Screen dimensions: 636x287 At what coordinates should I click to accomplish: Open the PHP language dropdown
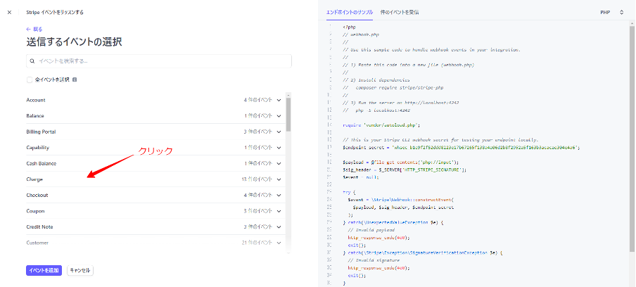coord(612,12)
